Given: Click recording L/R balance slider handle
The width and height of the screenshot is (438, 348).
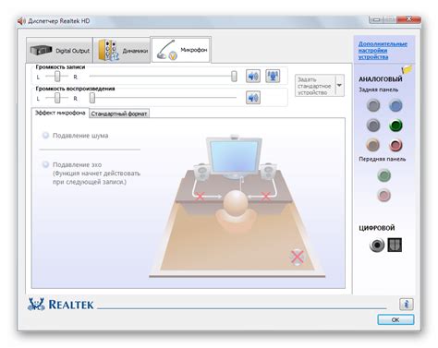Looking at the screenshot, I should click(x=57, y=77).
